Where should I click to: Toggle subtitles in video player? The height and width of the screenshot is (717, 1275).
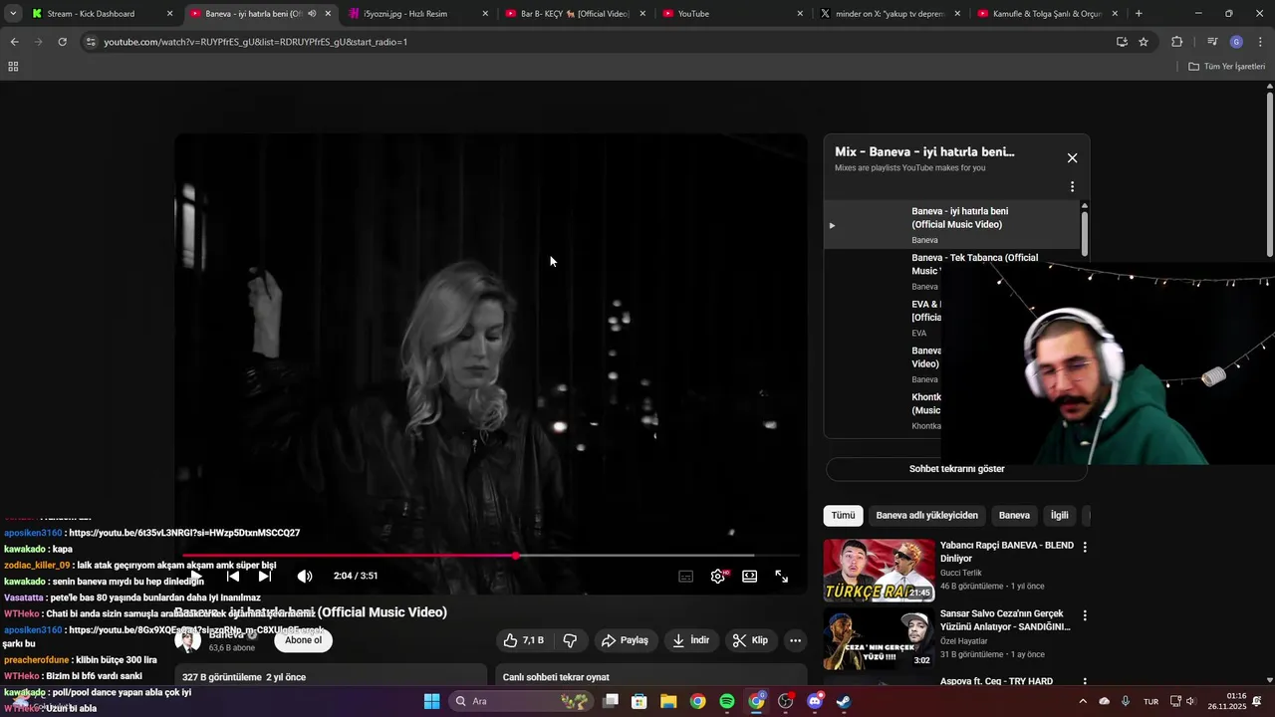685,576
